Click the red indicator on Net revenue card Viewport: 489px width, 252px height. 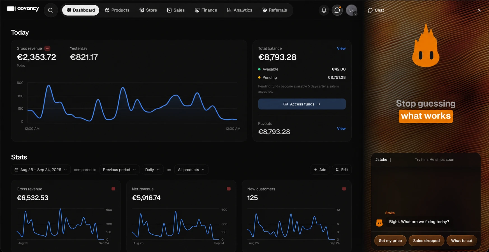[x=229, y=189]
